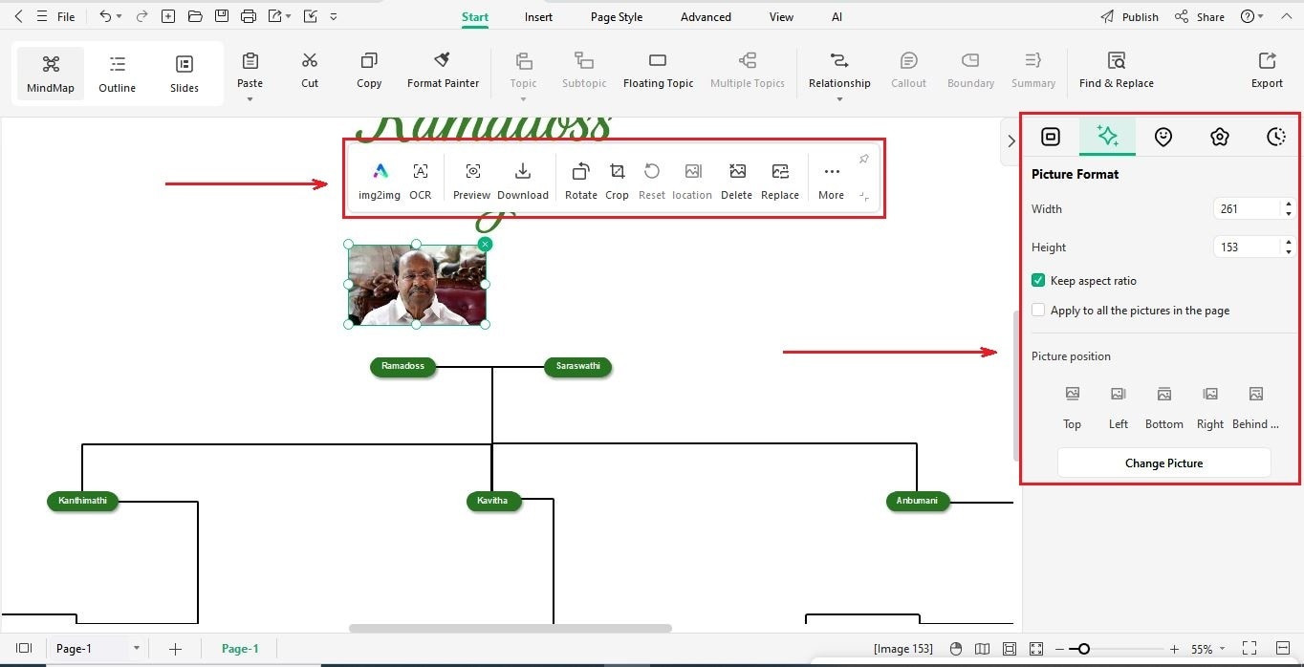Open the Advanced tab
The height and width of the screenshot is (667, 1304).
click(x=706, y=17)
